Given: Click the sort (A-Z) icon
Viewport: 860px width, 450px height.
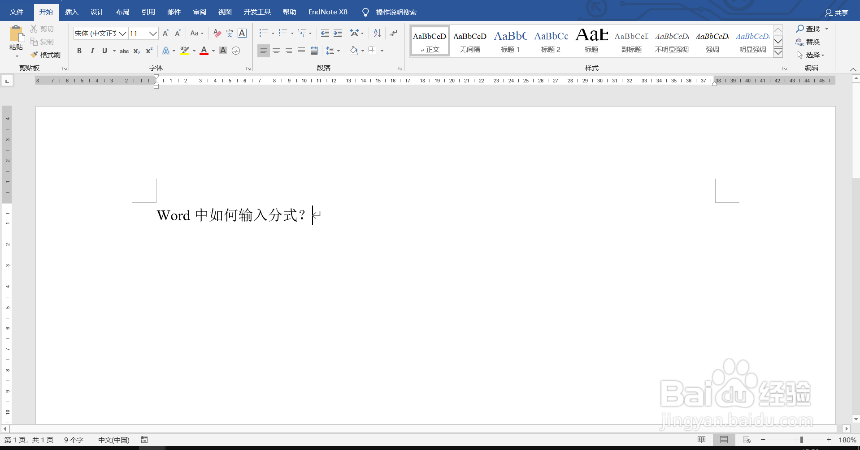Looking at the screenshot, I should pos(377,33).
